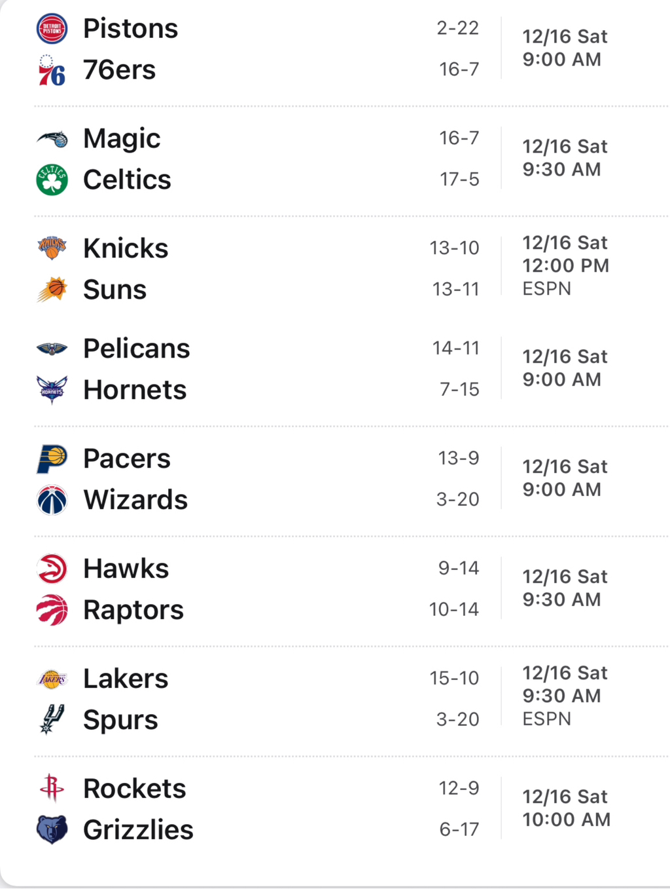Select the Raptors team logo
The width and height of the screenshot is (670, 889).
coord(52,610)
